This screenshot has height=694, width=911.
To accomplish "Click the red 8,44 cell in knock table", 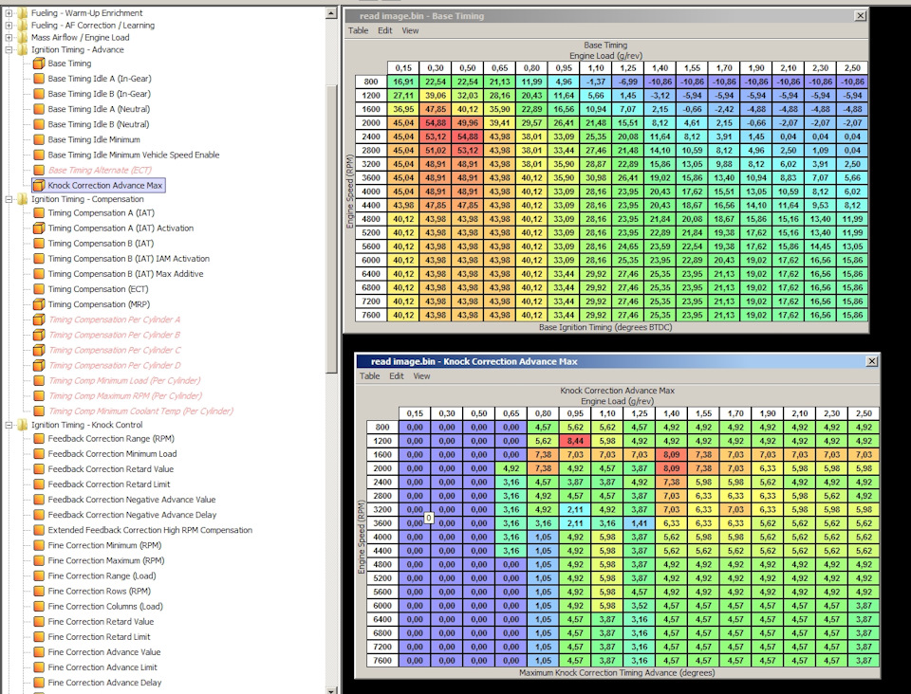I will coord(574,441).
